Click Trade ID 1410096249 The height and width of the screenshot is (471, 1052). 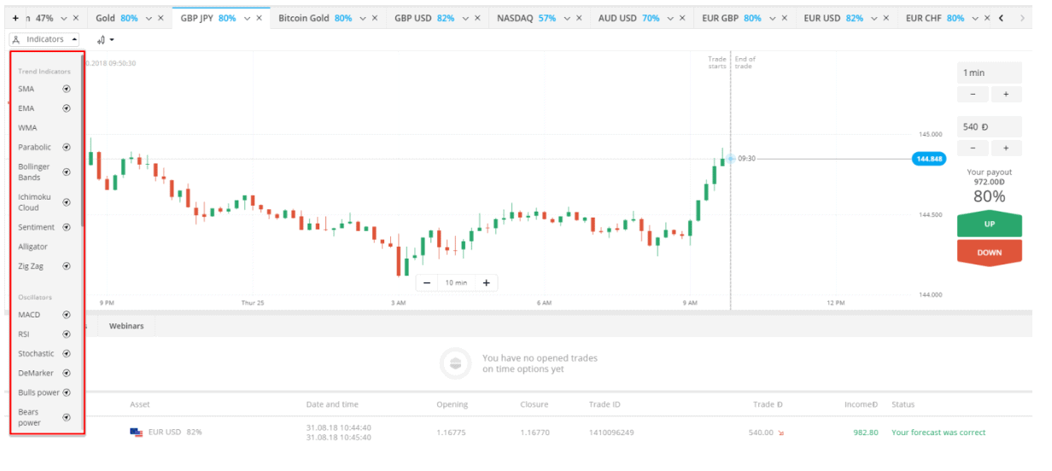pyautogui.click(x=611, y=433)
